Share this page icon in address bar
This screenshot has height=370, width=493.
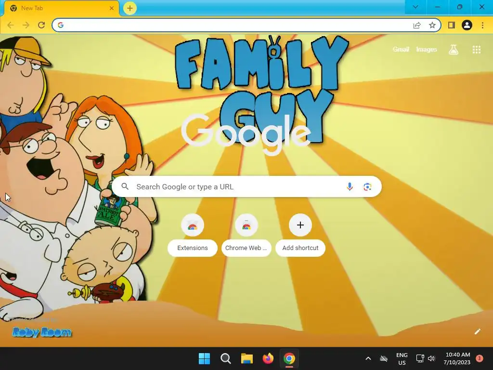pyautogui.click(x=417, y=25)
